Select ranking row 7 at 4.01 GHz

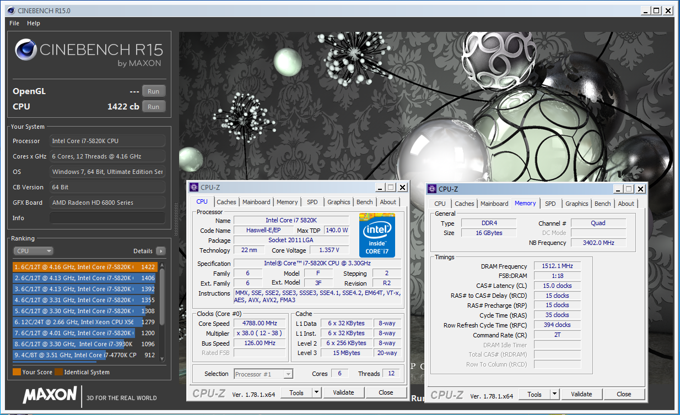85,333
